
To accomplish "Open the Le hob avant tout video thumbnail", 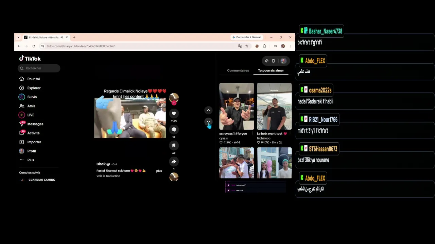I will 274,106.
